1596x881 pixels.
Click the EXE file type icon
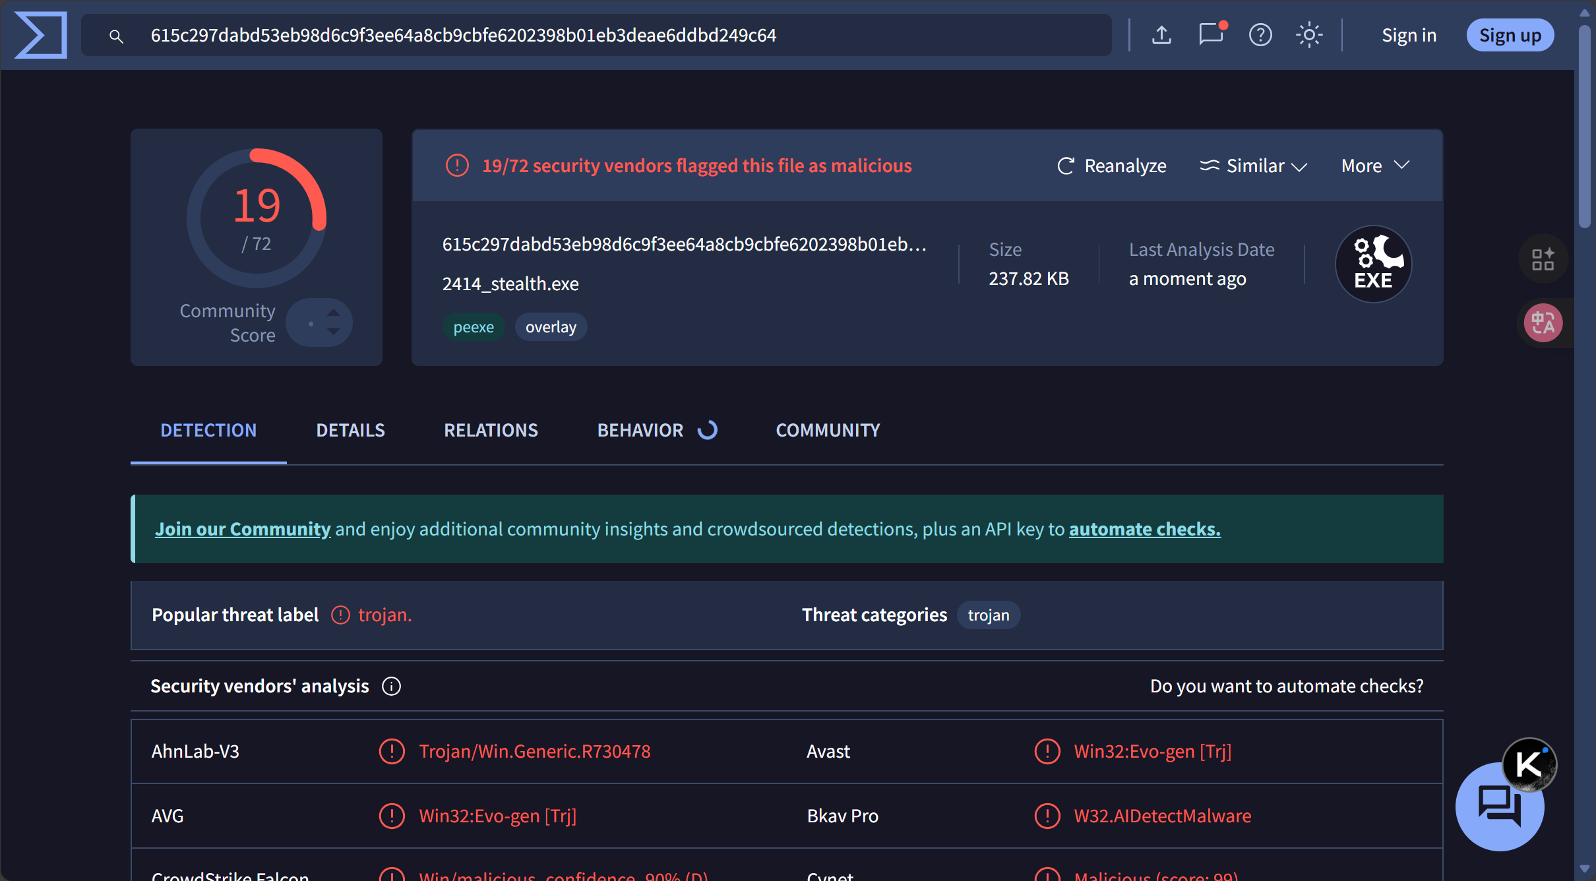(1373, 264)
